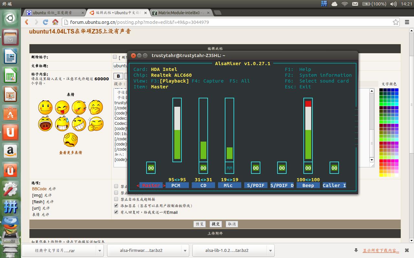
Task: Click the browser Forward arrow
Action: (37, 22)
